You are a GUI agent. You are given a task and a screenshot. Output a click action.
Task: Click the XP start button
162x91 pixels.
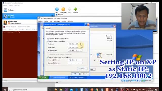coord(43,78)
